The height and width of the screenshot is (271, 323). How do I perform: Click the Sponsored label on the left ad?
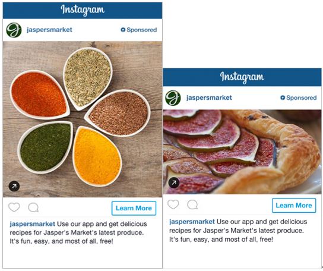click(138, 30)
